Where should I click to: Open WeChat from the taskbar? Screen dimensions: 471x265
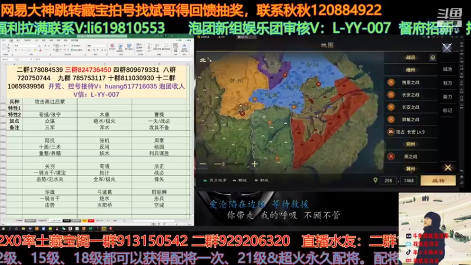tap(64, 228)
